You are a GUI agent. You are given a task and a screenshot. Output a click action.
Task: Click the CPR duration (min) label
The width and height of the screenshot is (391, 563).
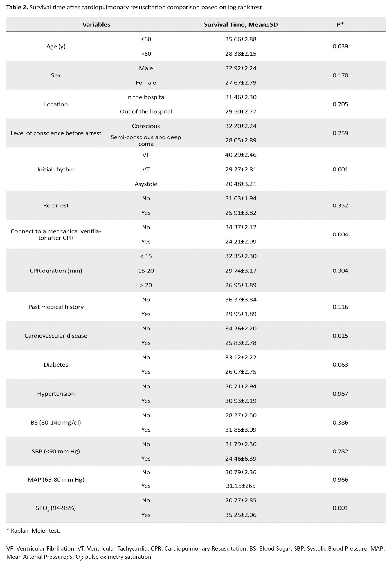click(56, 271)
